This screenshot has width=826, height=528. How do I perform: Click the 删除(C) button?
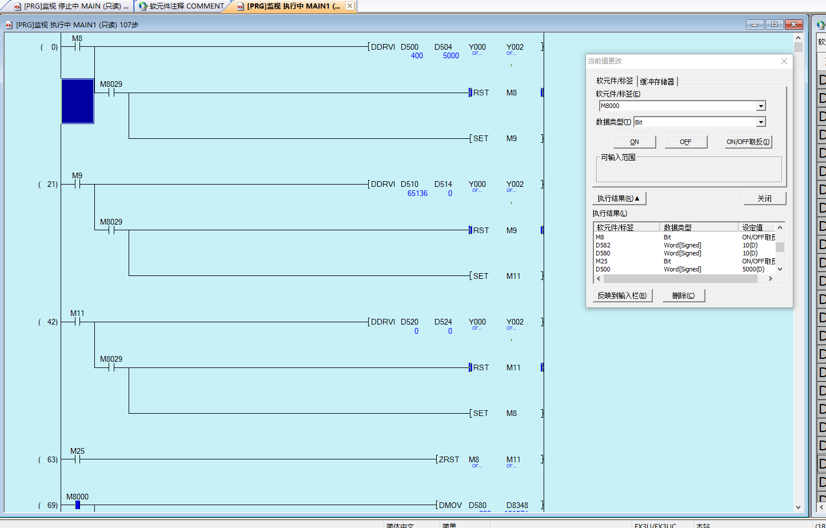[683, 295]
